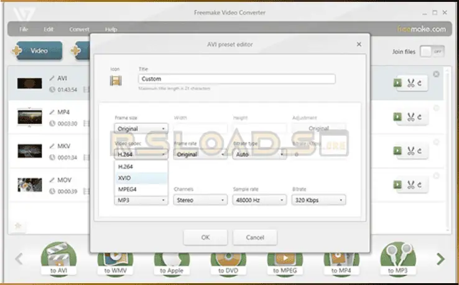Open the Frame rate dropdown
The image size is (459, 285).
click(200, 154)
